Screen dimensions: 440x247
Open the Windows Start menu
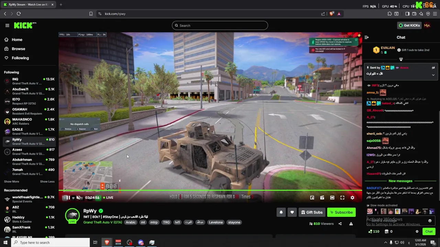click(x=5, y=243)
